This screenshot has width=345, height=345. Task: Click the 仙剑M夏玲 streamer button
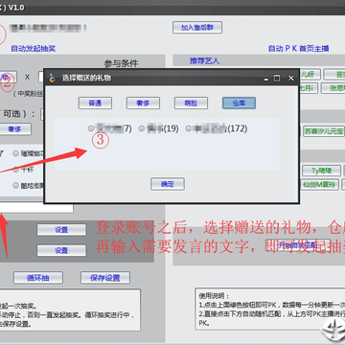[x=319, y=185]
